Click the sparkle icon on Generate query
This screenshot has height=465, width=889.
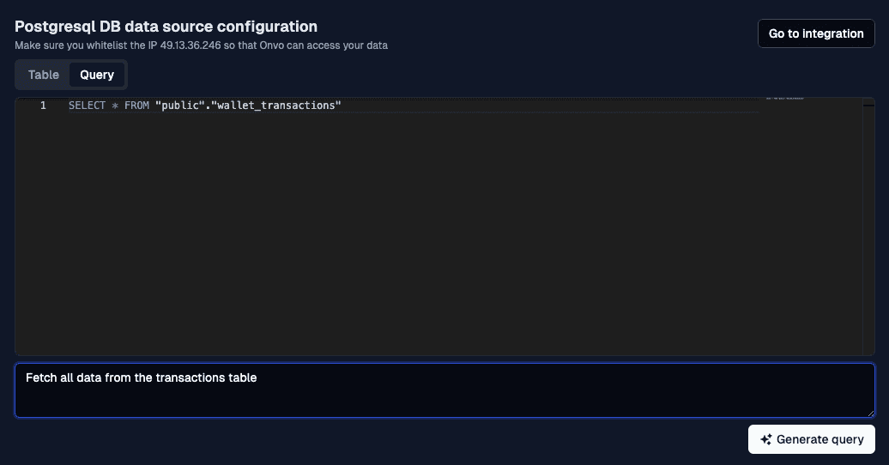click(766, 439)
